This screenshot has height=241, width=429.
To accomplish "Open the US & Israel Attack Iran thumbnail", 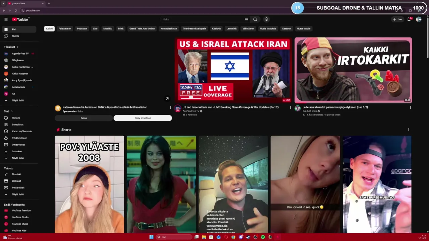I will tap(233, 70).
